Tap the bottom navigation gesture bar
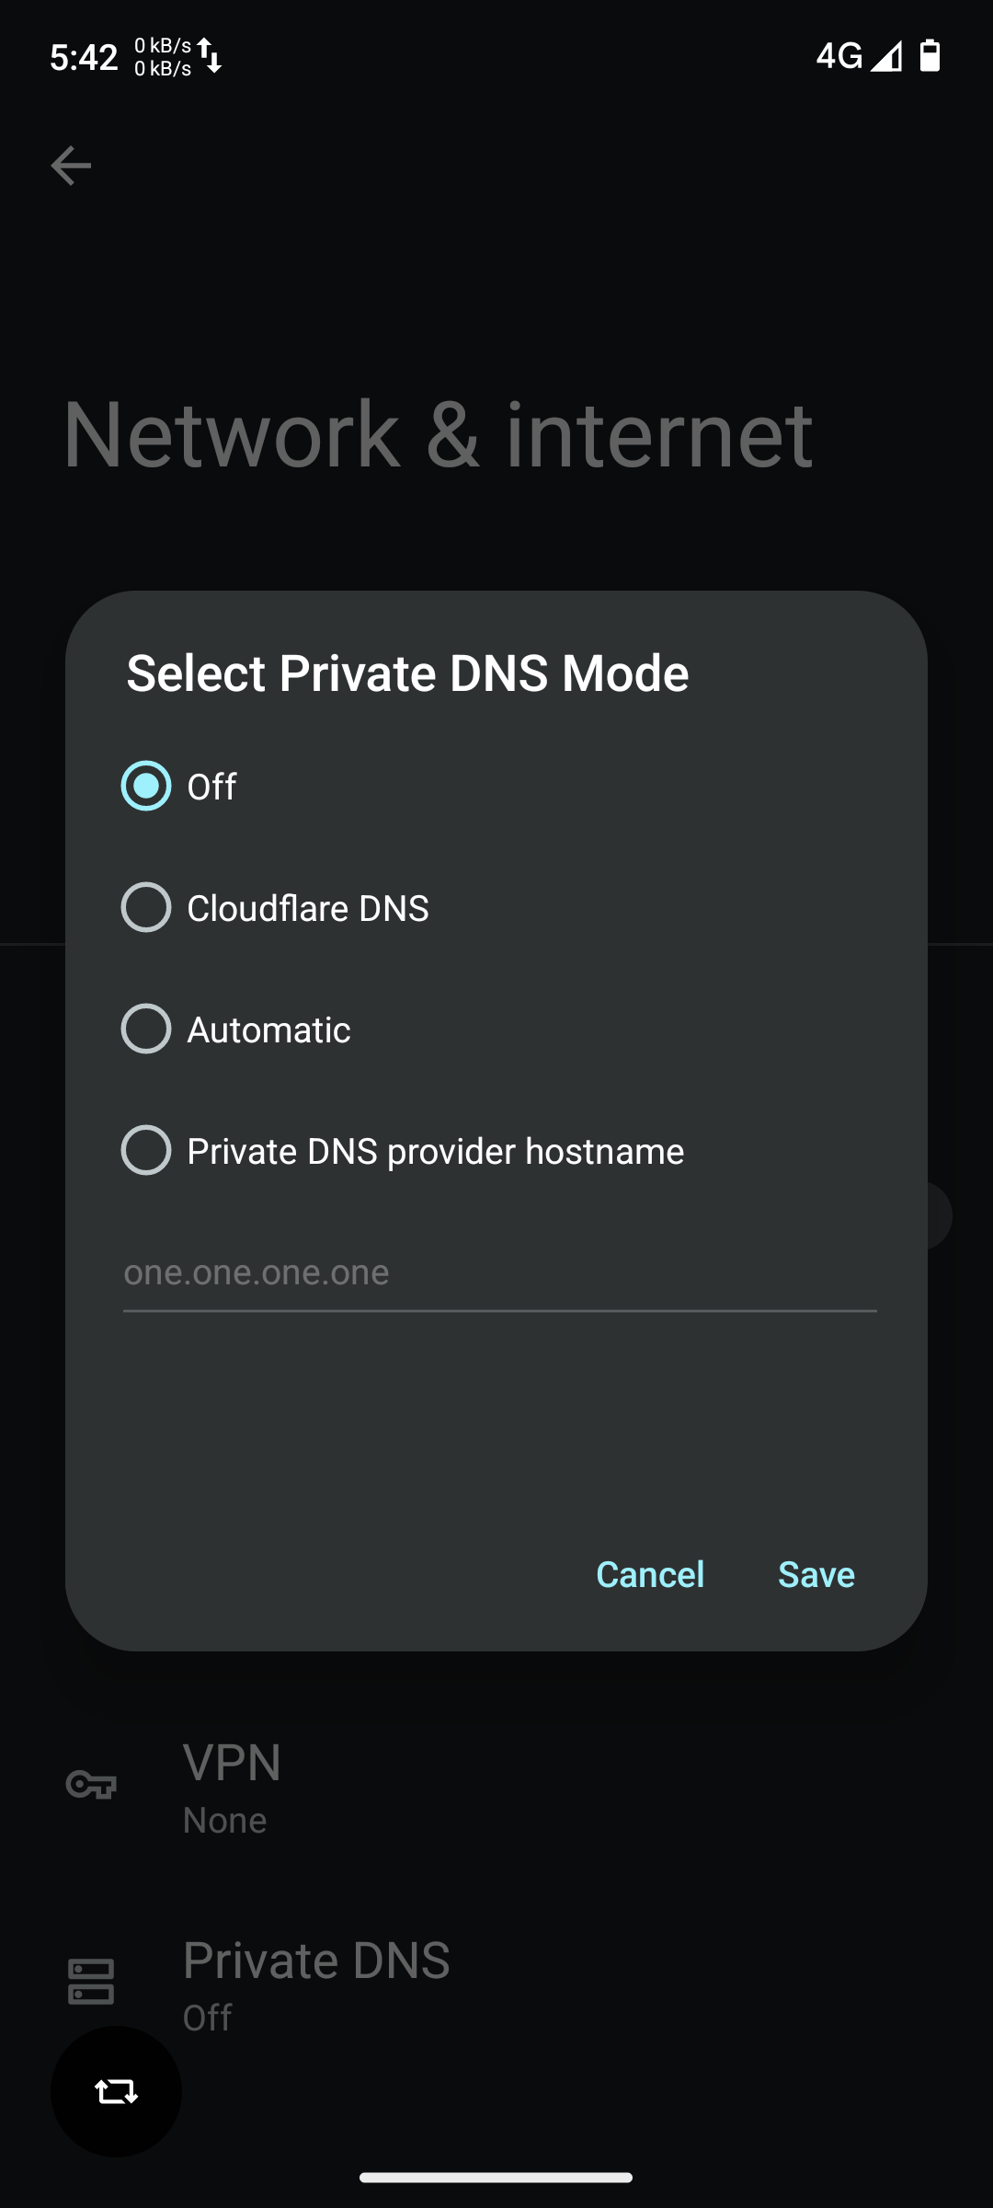This screenshot has width=993, height=2208. click(x=496, y=2177)
